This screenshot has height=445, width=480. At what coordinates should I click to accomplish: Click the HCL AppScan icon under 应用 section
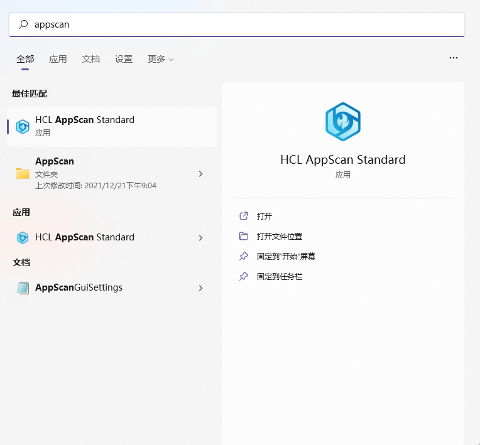23,237
